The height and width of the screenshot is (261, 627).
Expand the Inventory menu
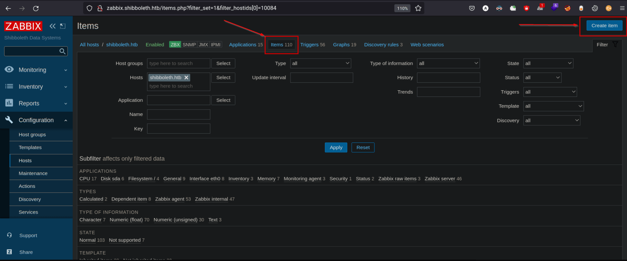[36, 87]
